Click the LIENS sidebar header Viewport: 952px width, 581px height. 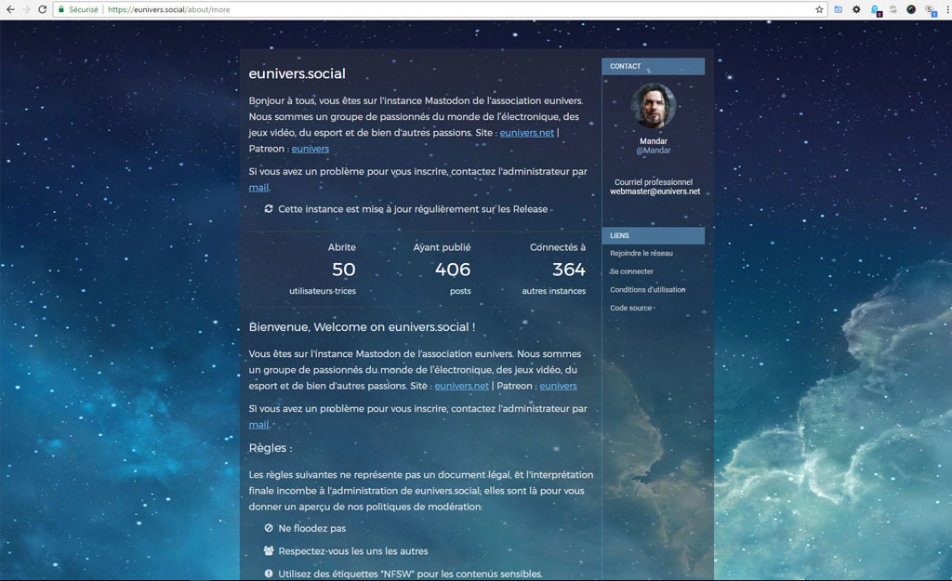pos(654,235)
